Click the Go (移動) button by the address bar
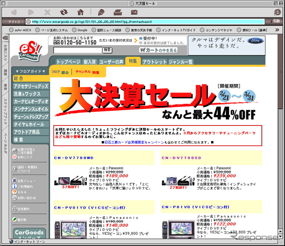285x246 pixels. (x=275, y=21)
